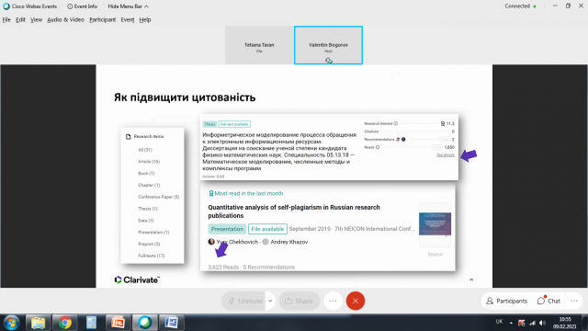Switch to Webex taskbar icon

click(x=145, y=323)
